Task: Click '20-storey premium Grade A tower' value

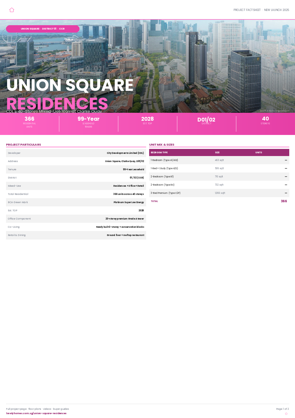Action: click(x=125, y=219)
